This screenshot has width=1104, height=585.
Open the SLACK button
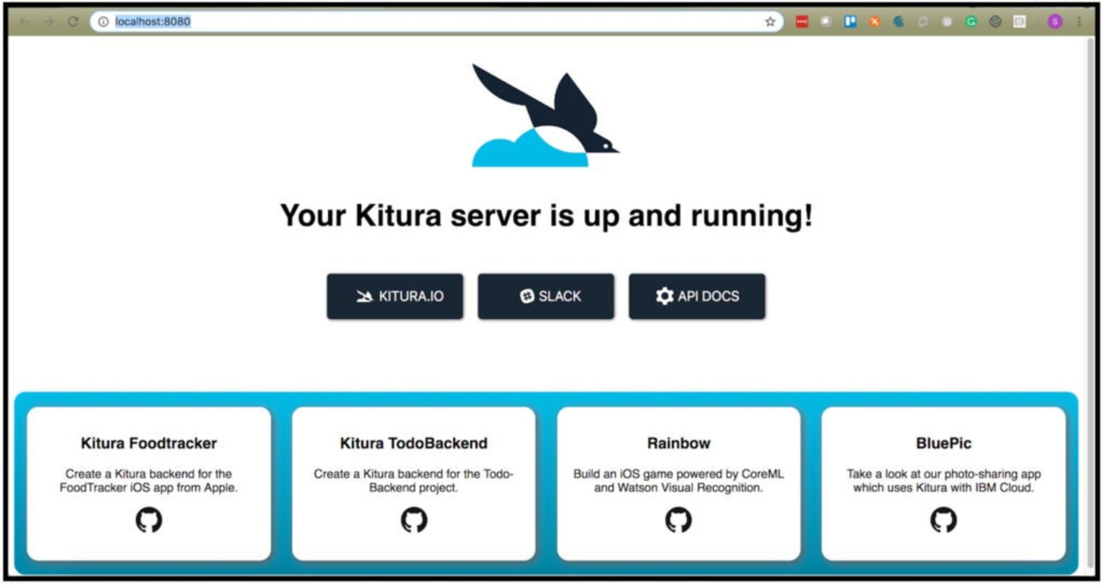click(x=546, y=296)
